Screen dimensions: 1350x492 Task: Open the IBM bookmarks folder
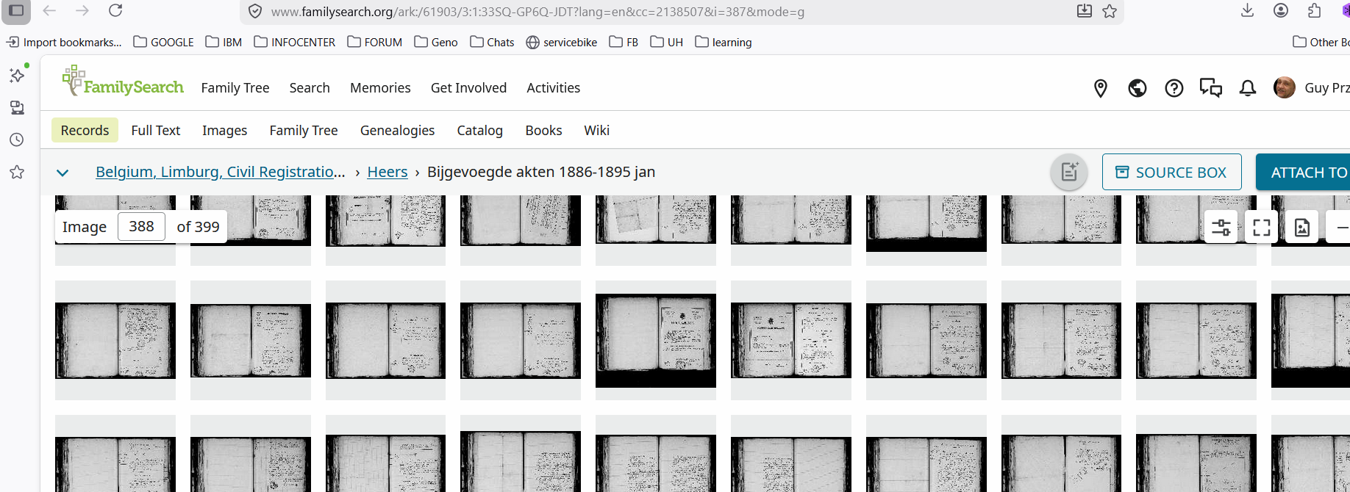coord(224,42)
